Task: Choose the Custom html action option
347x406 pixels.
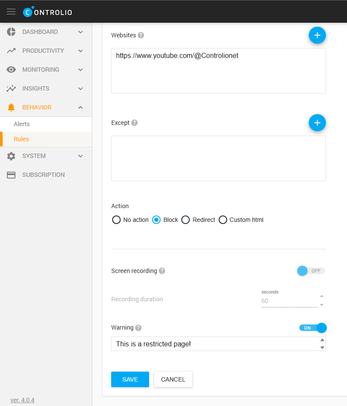Action: pyautogui.click(x=222, y=220)
